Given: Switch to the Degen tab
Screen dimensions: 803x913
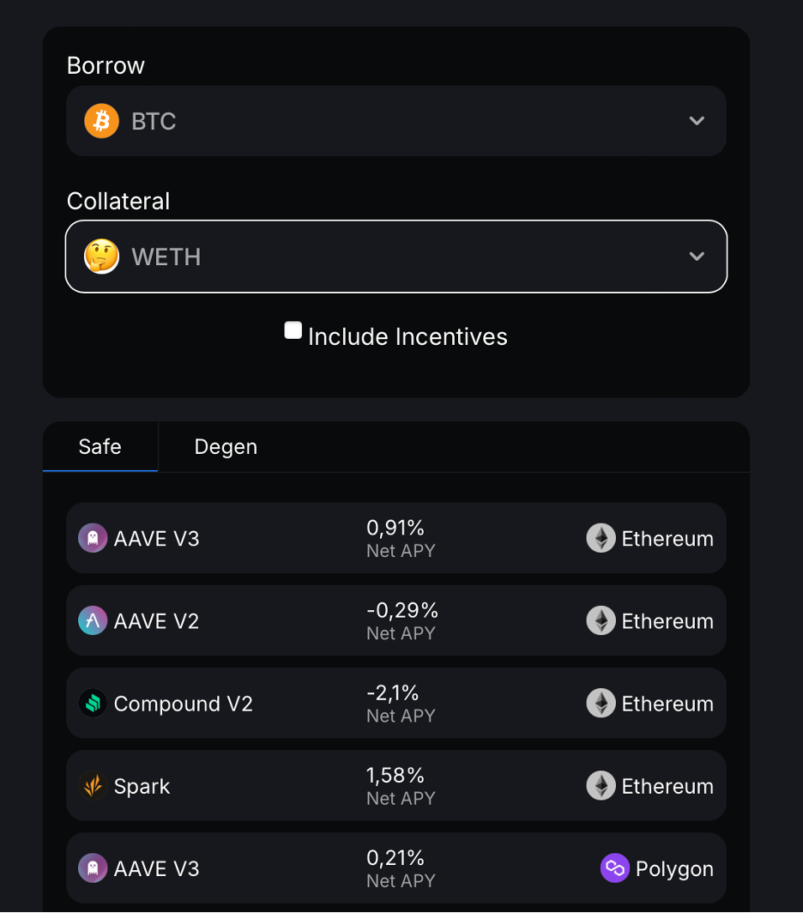Looking at the screenshot, I should pos(226,447).
